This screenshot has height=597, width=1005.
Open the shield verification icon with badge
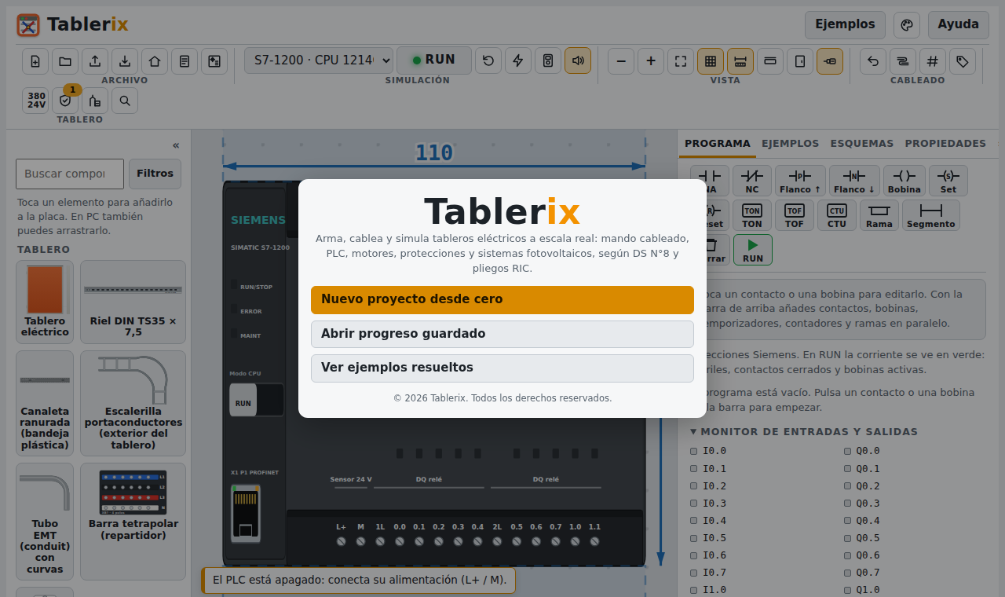(65, 101)
